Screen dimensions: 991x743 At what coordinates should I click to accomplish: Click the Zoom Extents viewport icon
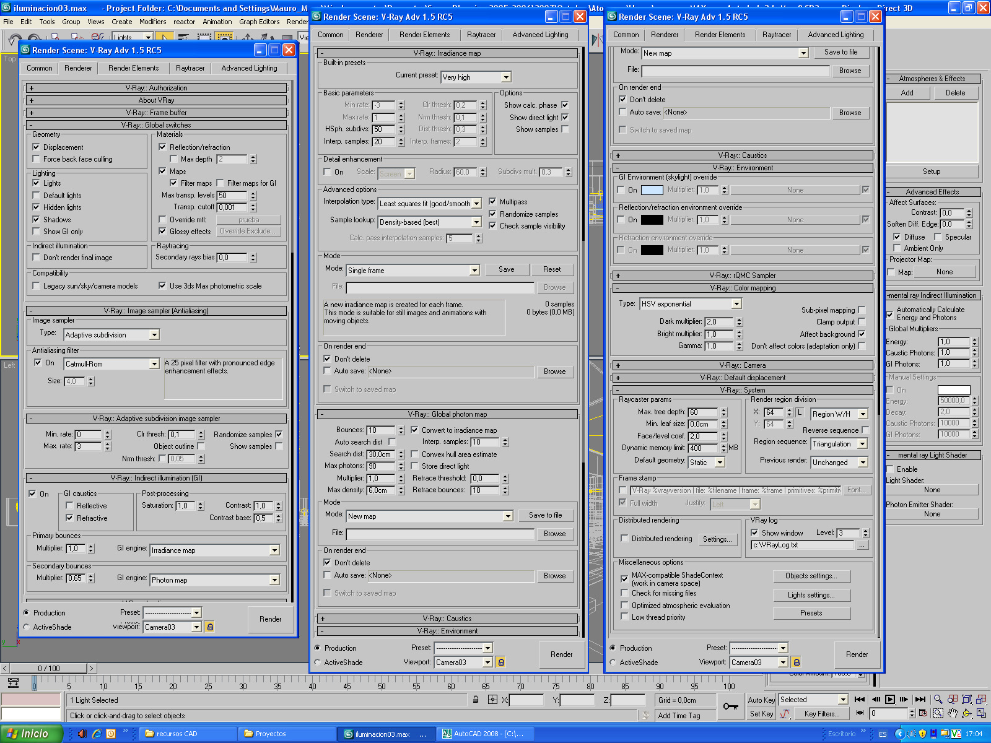pyautogui.click(x=967, y=699)
